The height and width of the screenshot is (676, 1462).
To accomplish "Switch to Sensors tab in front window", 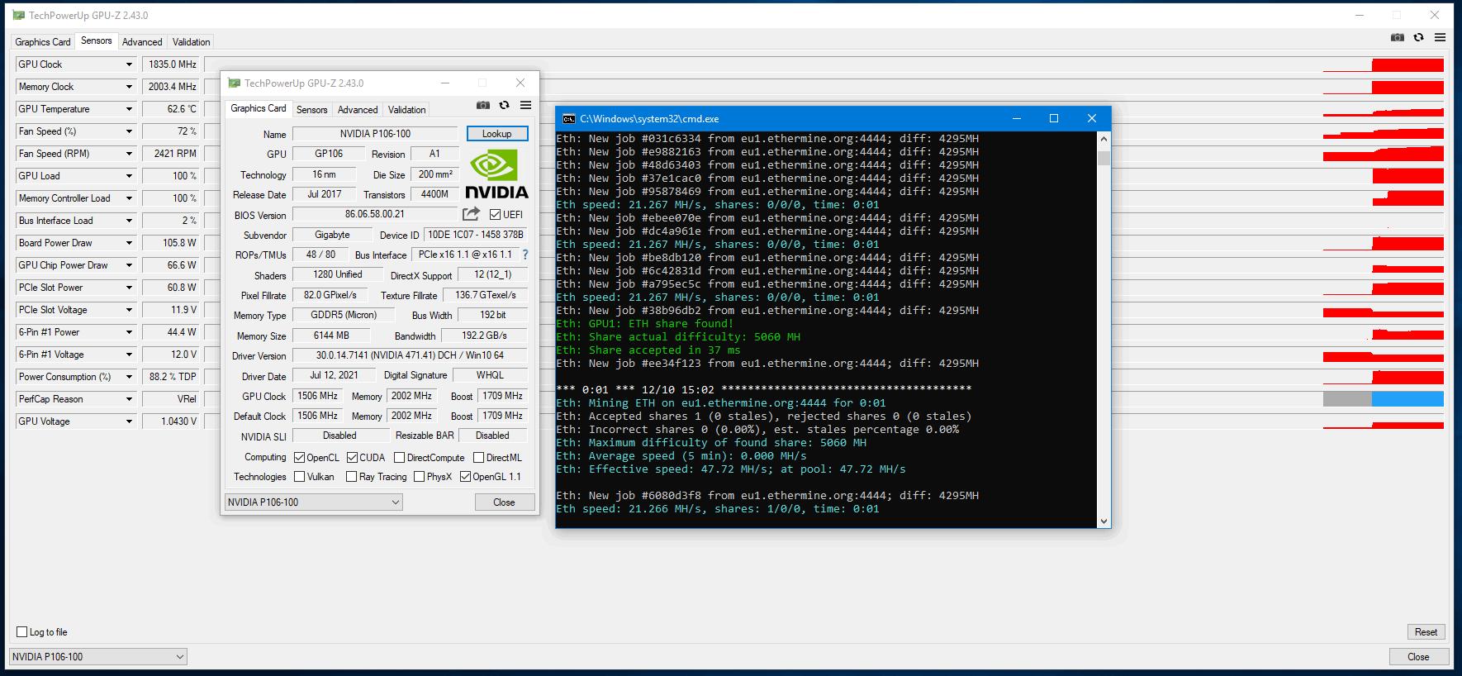I will click(x=312, y=110).
